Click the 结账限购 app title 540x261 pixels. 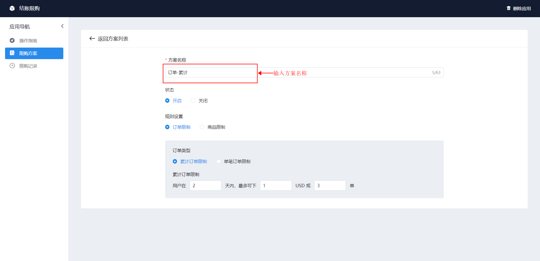click(x=29, y=8)
